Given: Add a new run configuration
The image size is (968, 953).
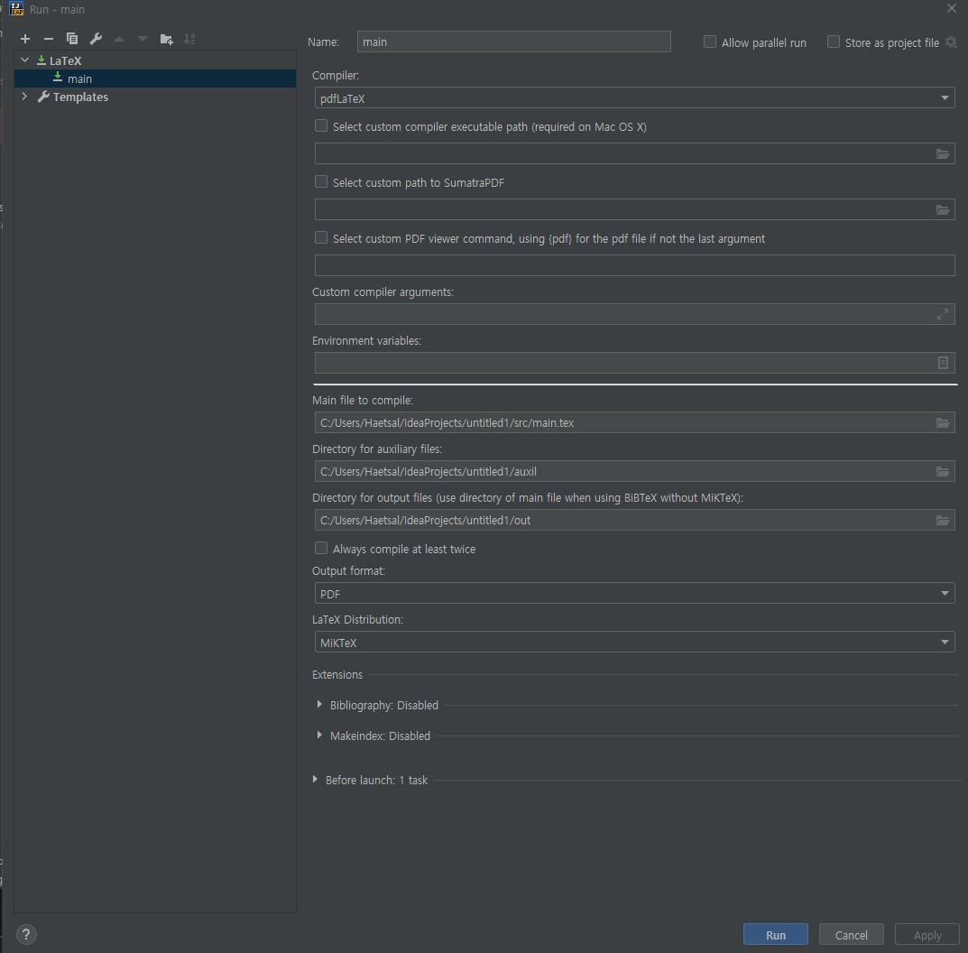Looking at the screenshot, I should [x=24, y=39].
